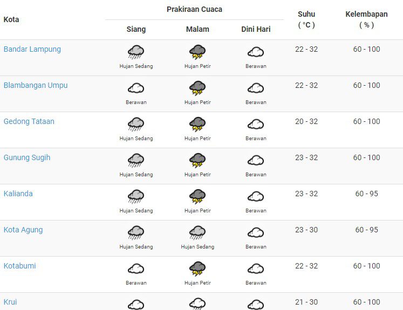Click Bandar Lampung Siang Hujan Sedang icon
The image size is (403, 310).
pyautogui.click(x=136, y=52)
